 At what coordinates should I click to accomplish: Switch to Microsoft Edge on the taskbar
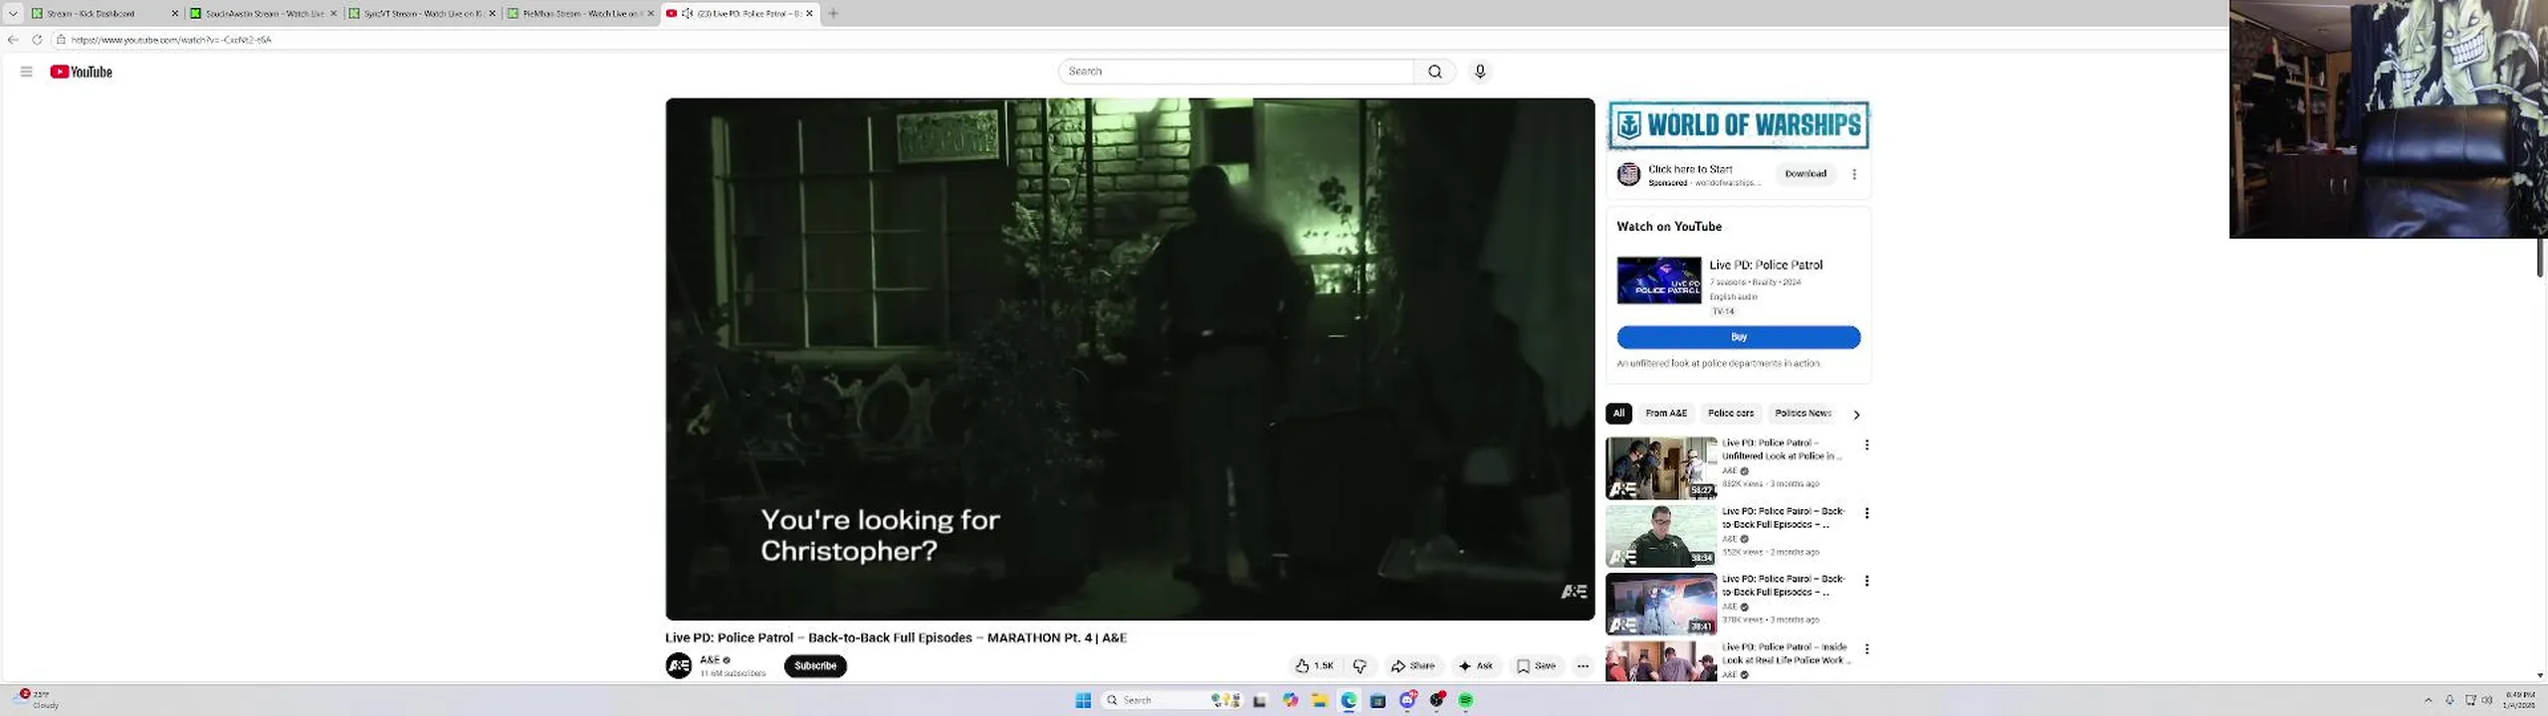[x=1349, y=701]
